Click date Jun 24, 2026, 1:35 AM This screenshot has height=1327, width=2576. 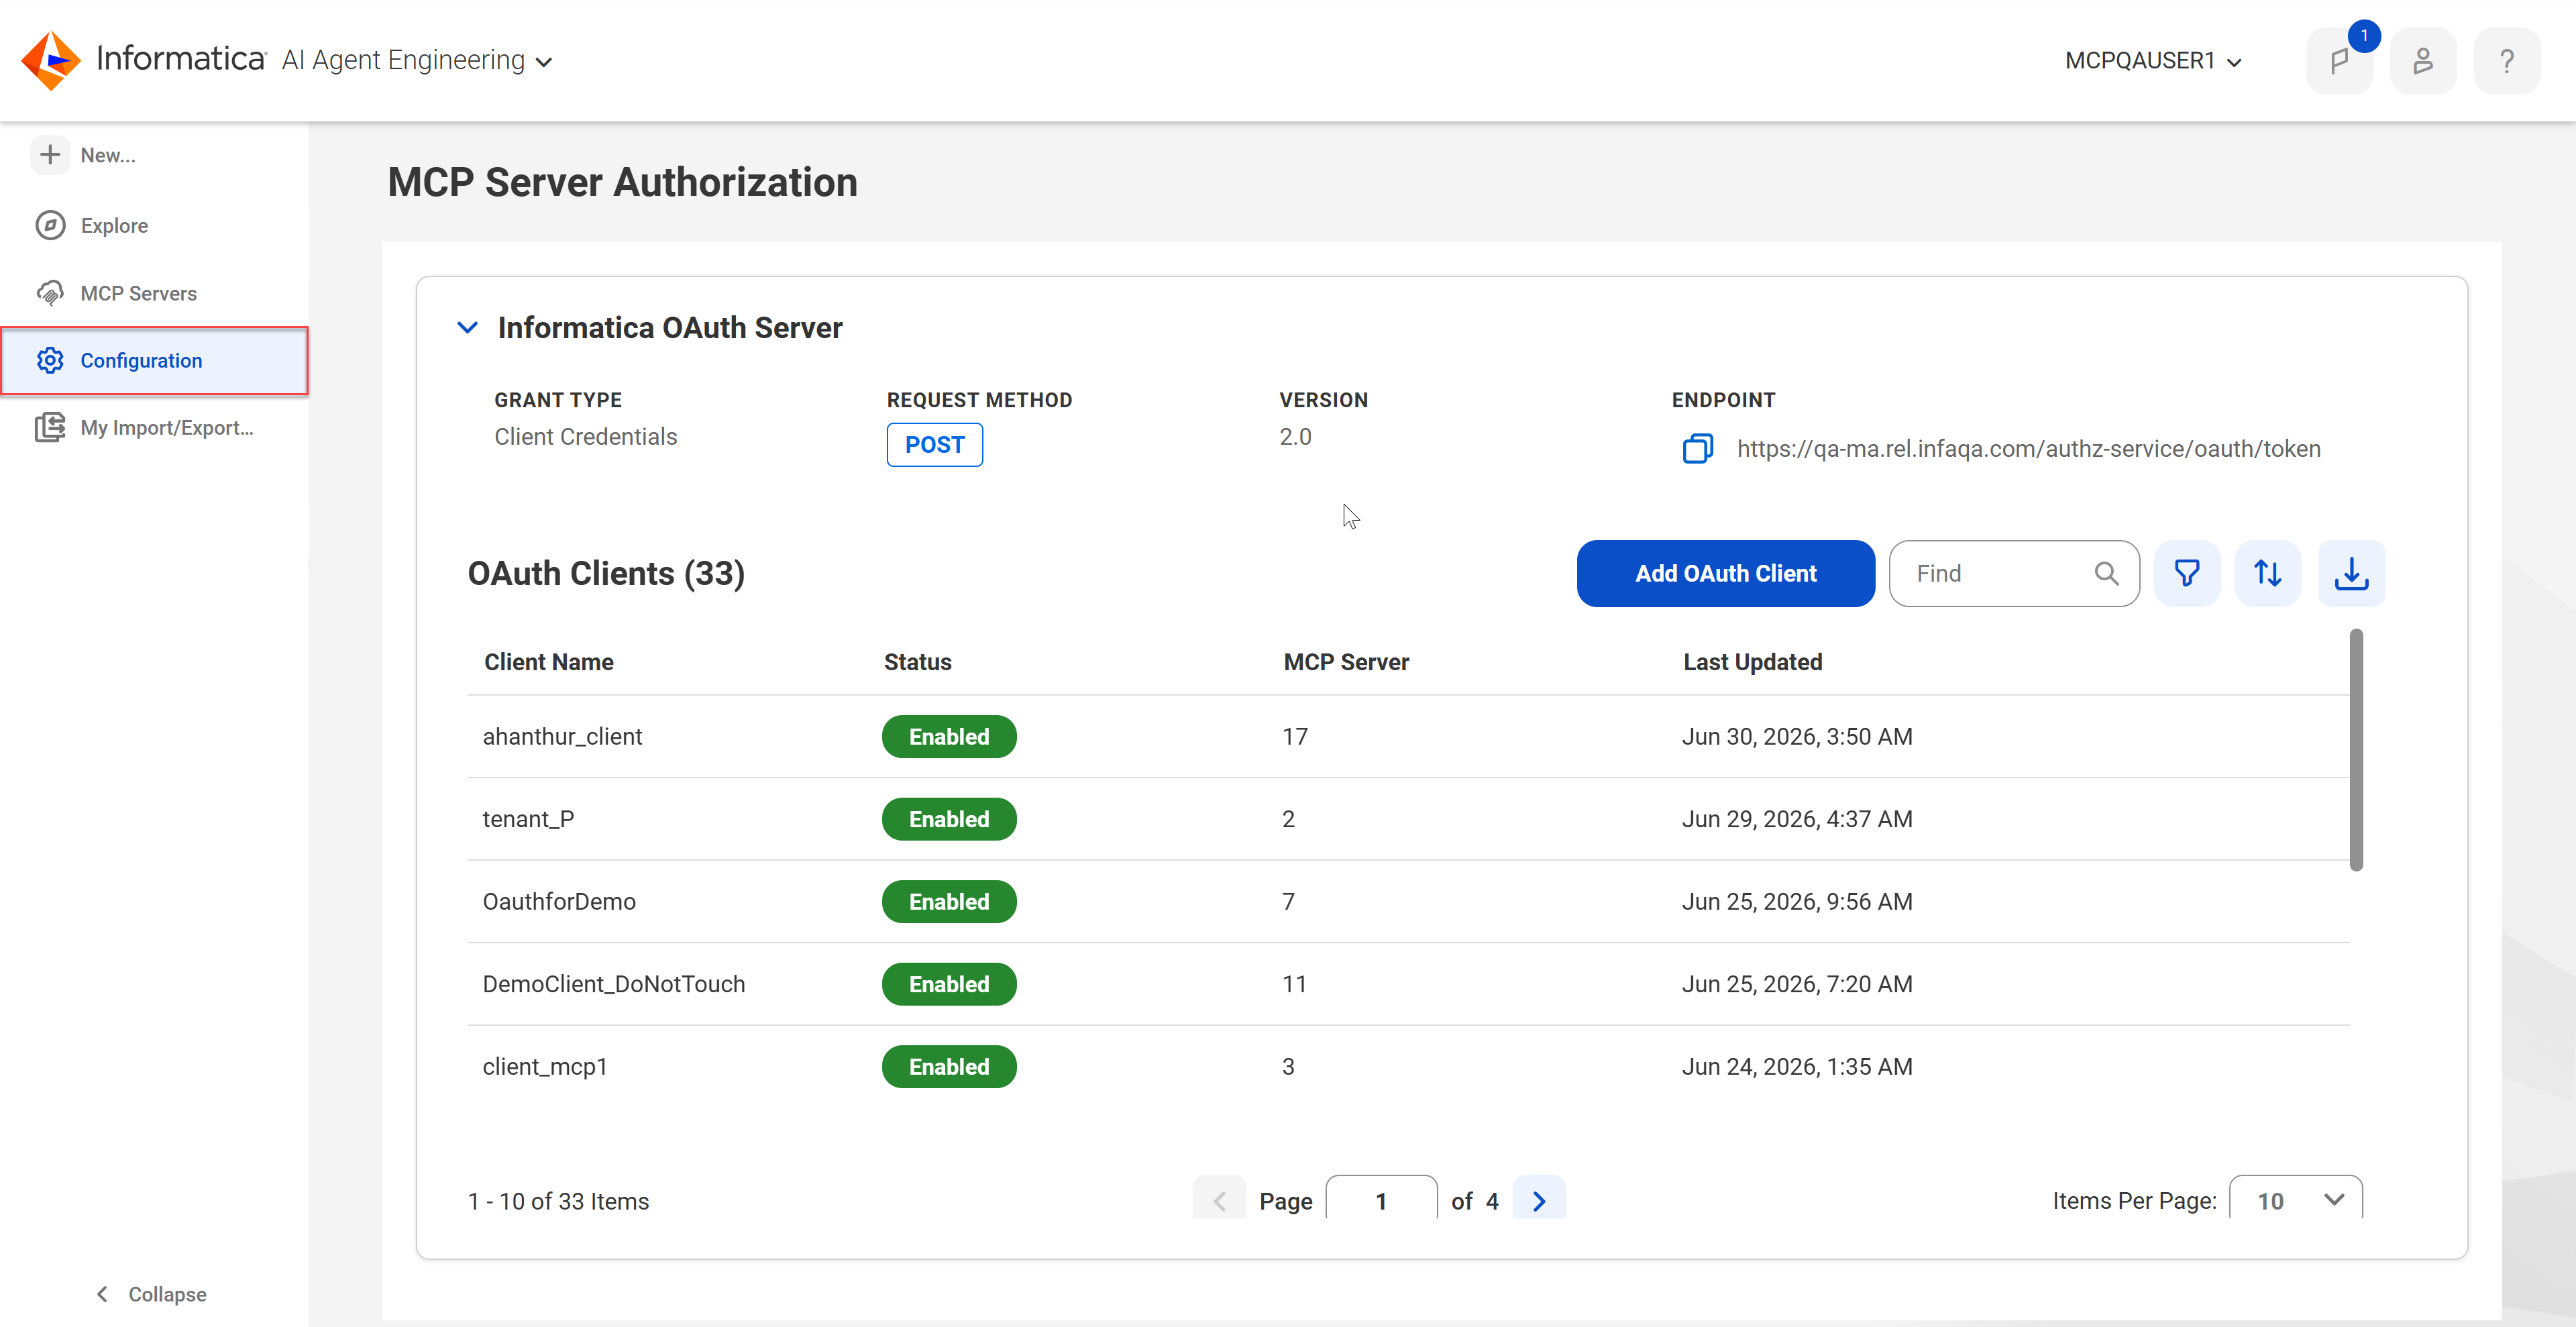tap(1797, 1067)
